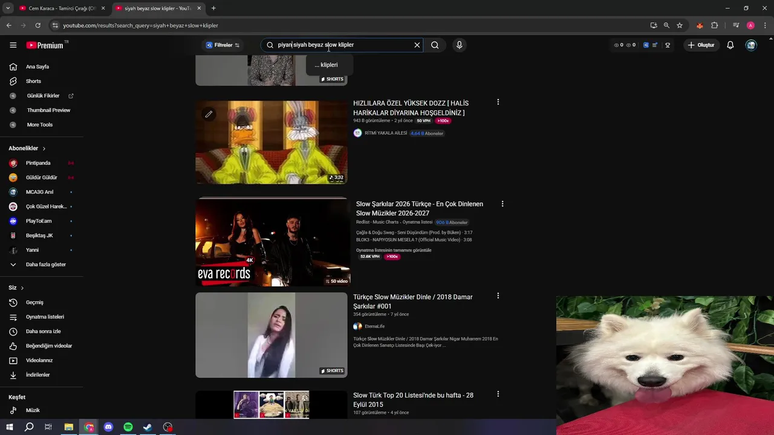Open vidIQ blue extension icon in header
Viewport: 774px width, 435px height.
[646, 45]
